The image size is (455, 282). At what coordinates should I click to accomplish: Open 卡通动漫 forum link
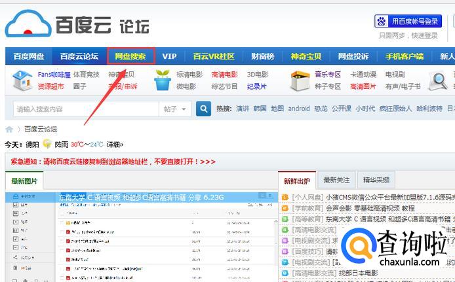[363, 75]
